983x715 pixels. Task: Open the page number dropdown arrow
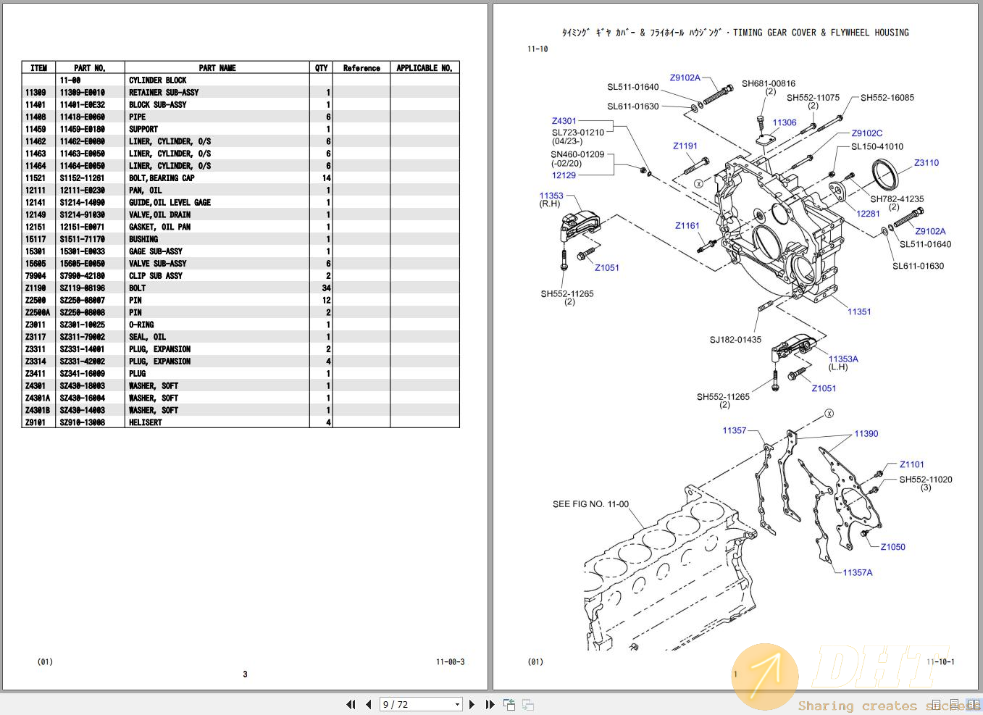click(x=457, y=704)
